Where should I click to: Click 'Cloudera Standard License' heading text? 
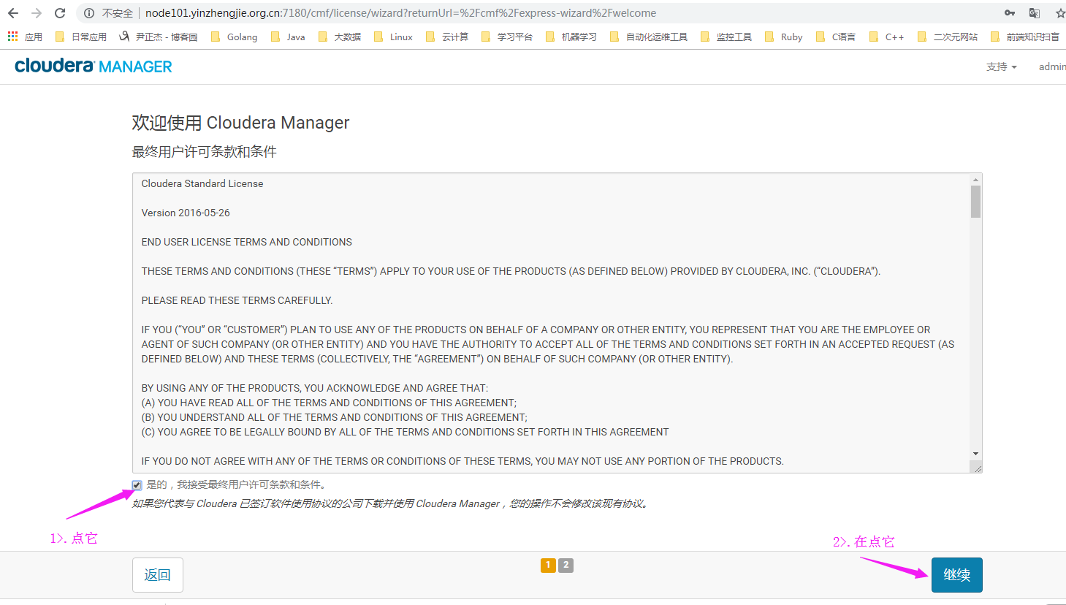point(202,183)
